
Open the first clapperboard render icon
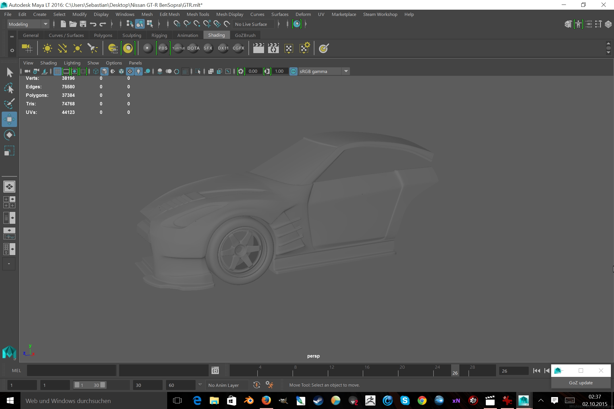coord(258,48)
